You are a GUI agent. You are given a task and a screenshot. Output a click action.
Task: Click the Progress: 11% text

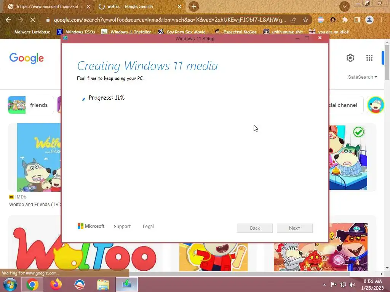coord(107,98)
